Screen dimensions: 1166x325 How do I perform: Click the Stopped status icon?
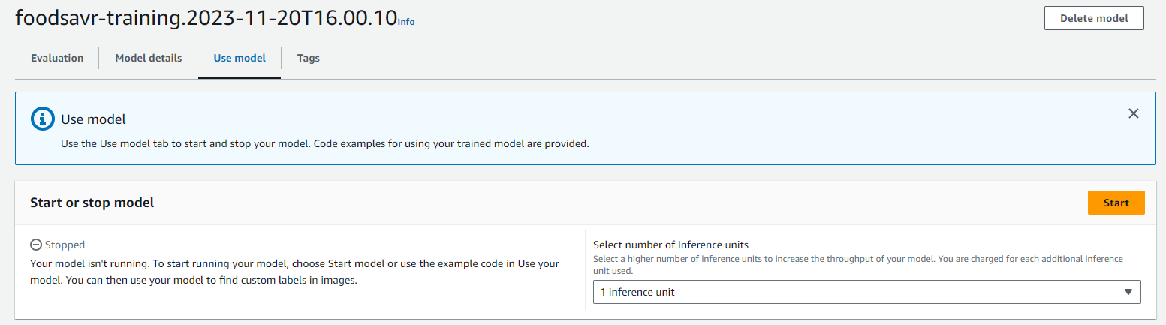[35, 245]
